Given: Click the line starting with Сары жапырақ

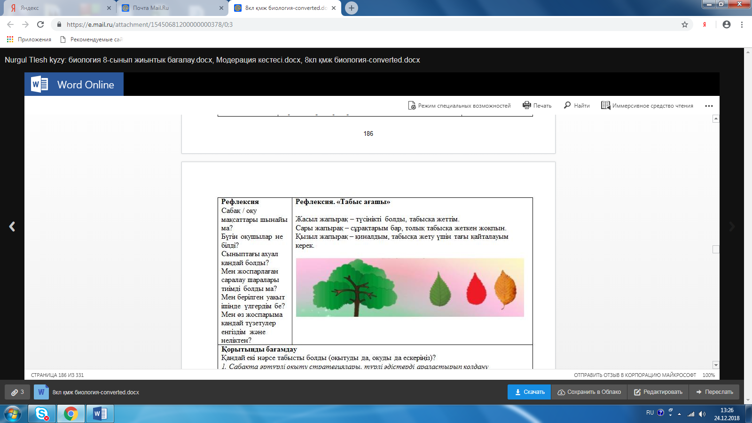Looking at the screenshot, I should 401,228.
